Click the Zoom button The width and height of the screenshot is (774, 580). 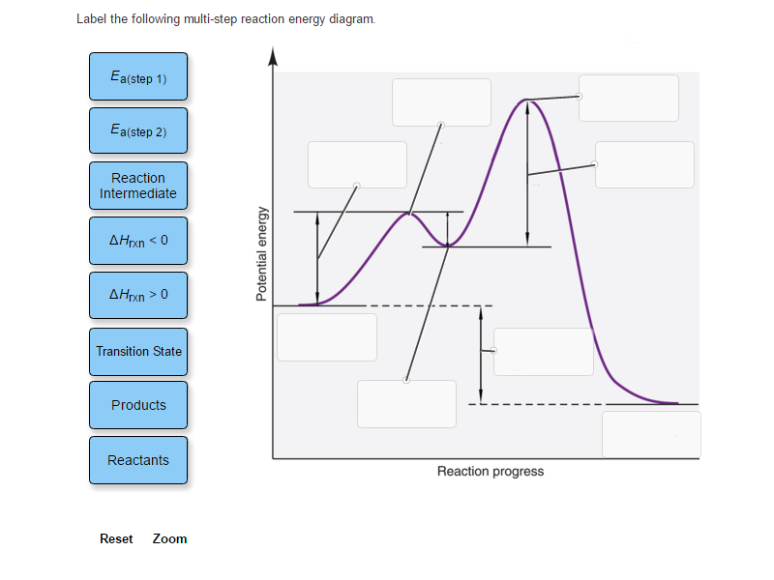pos(169,538)
